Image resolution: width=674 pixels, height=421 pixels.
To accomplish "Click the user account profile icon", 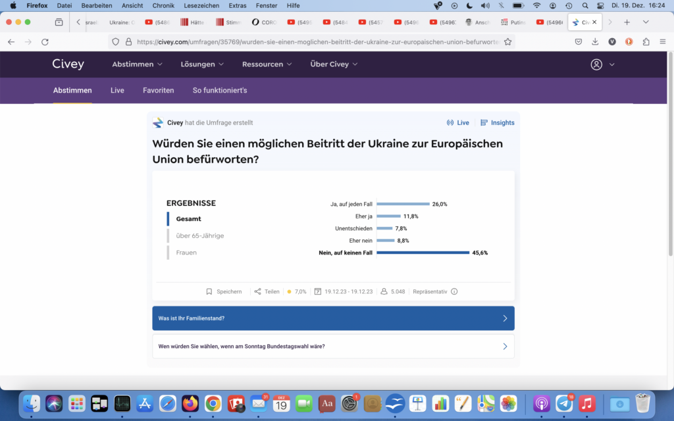I will point(596,64).
